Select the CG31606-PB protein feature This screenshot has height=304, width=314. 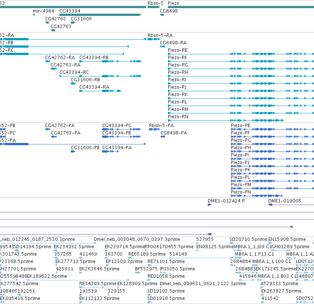pos(85,148)
